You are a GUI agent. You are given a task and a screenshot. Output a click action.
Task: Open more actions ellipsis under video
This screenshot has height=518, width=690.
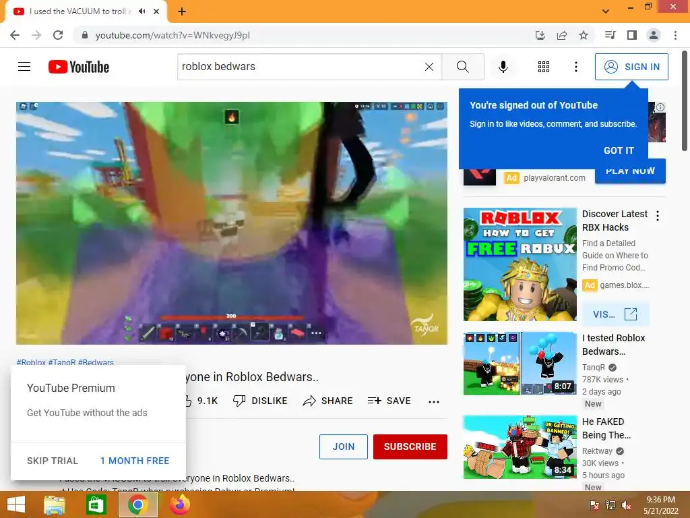click(x=434, y=401)
